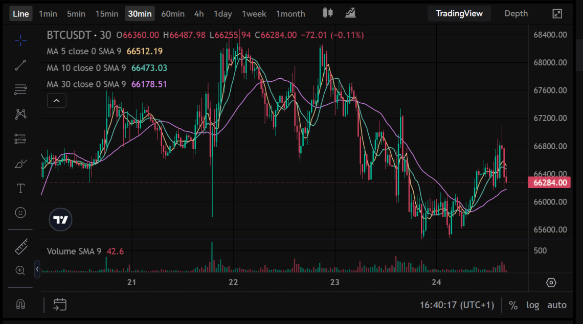Viewport: 583px width, 324px height.
Task: Select the crosshair cursor tool
Action: click(20, 40)
